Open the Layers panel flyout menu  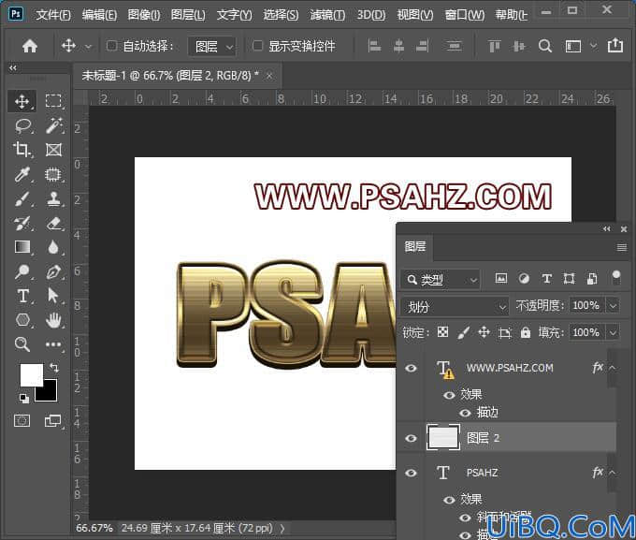pyautogui.click(x=621, y=247)
